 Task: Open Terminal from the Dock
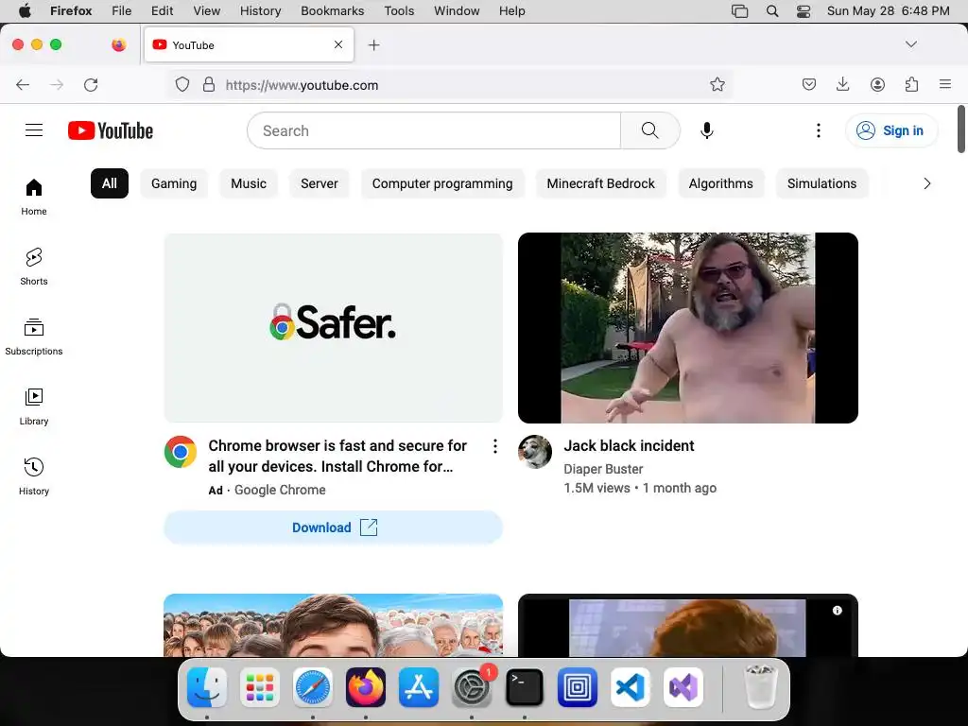point(525,687)
